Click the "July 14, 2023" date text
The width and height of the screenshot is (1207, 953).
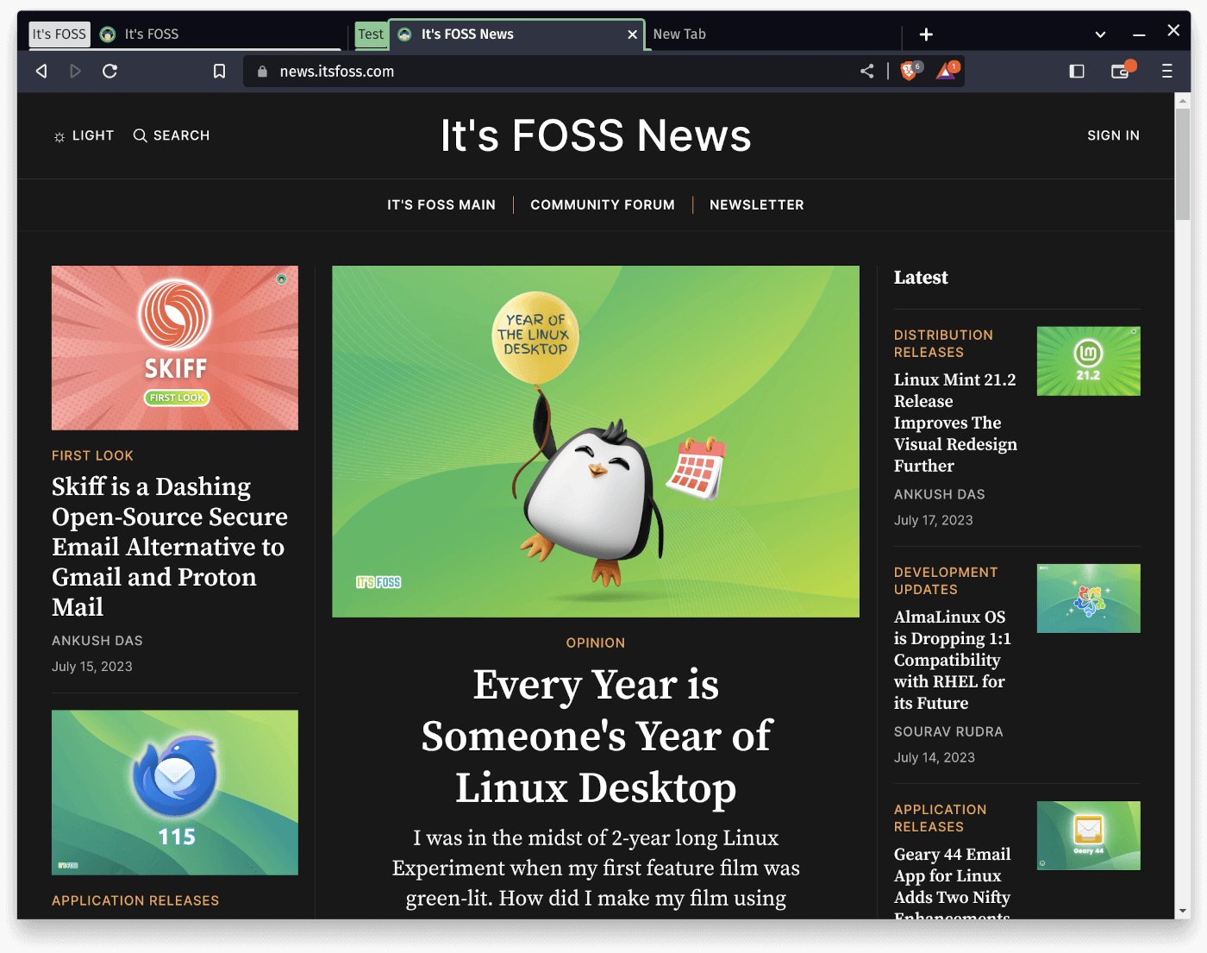(x=935, y=757)
